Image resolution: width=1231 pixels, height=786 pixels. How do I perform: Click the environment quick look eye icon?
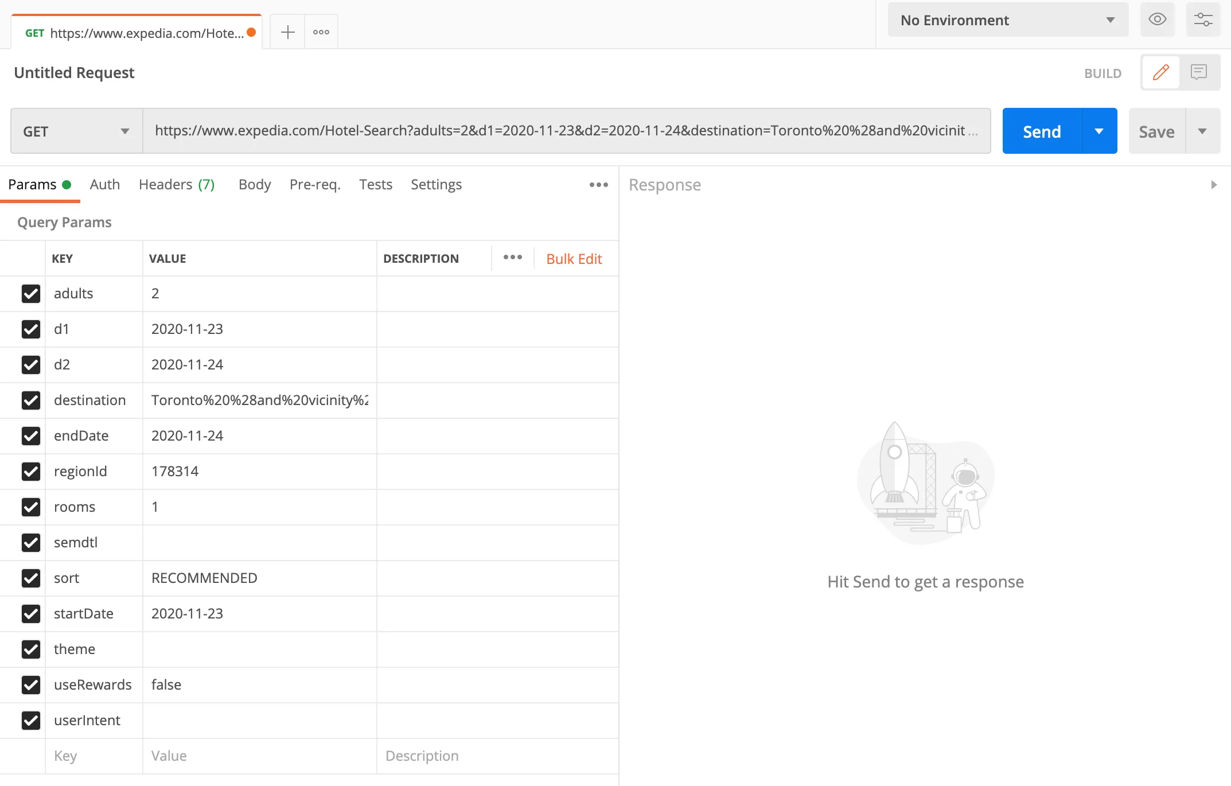click(1157, 20)
